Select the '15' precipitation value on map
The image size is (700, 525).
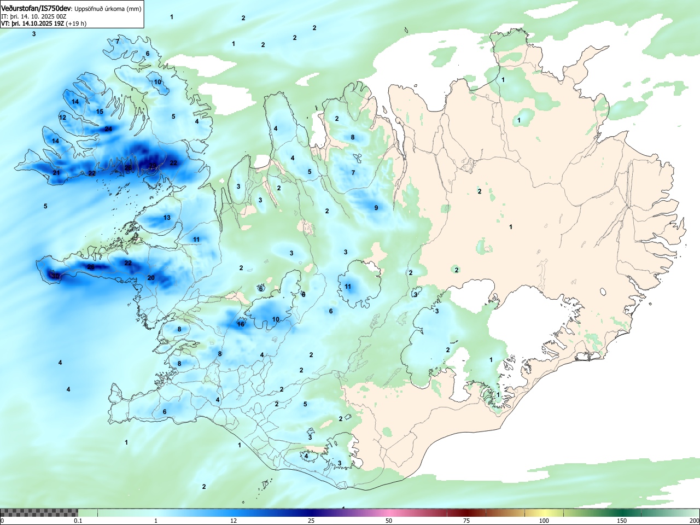[x=100, y=112]
